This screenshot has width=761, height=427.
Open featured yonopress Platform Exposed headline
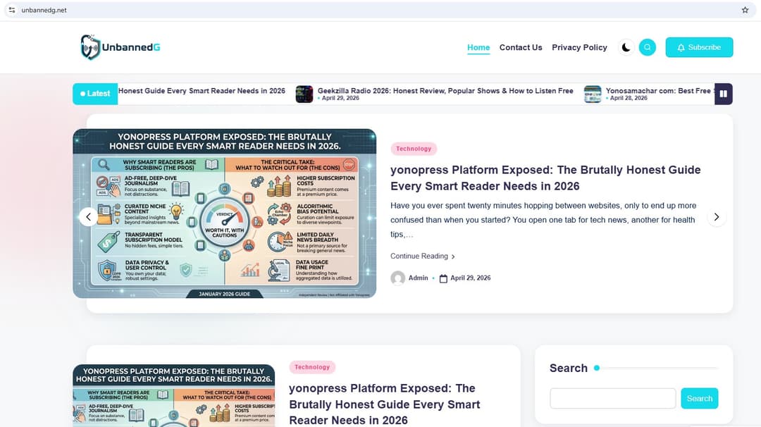pos(545,178)
